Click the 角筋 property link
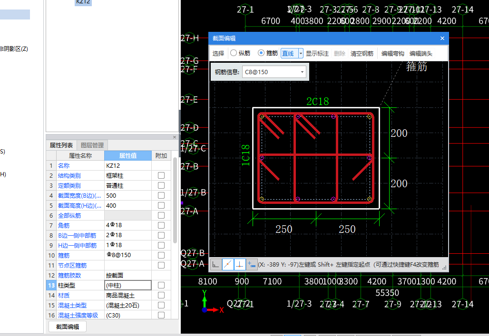The image size is (489, 336). pos(64,225)
